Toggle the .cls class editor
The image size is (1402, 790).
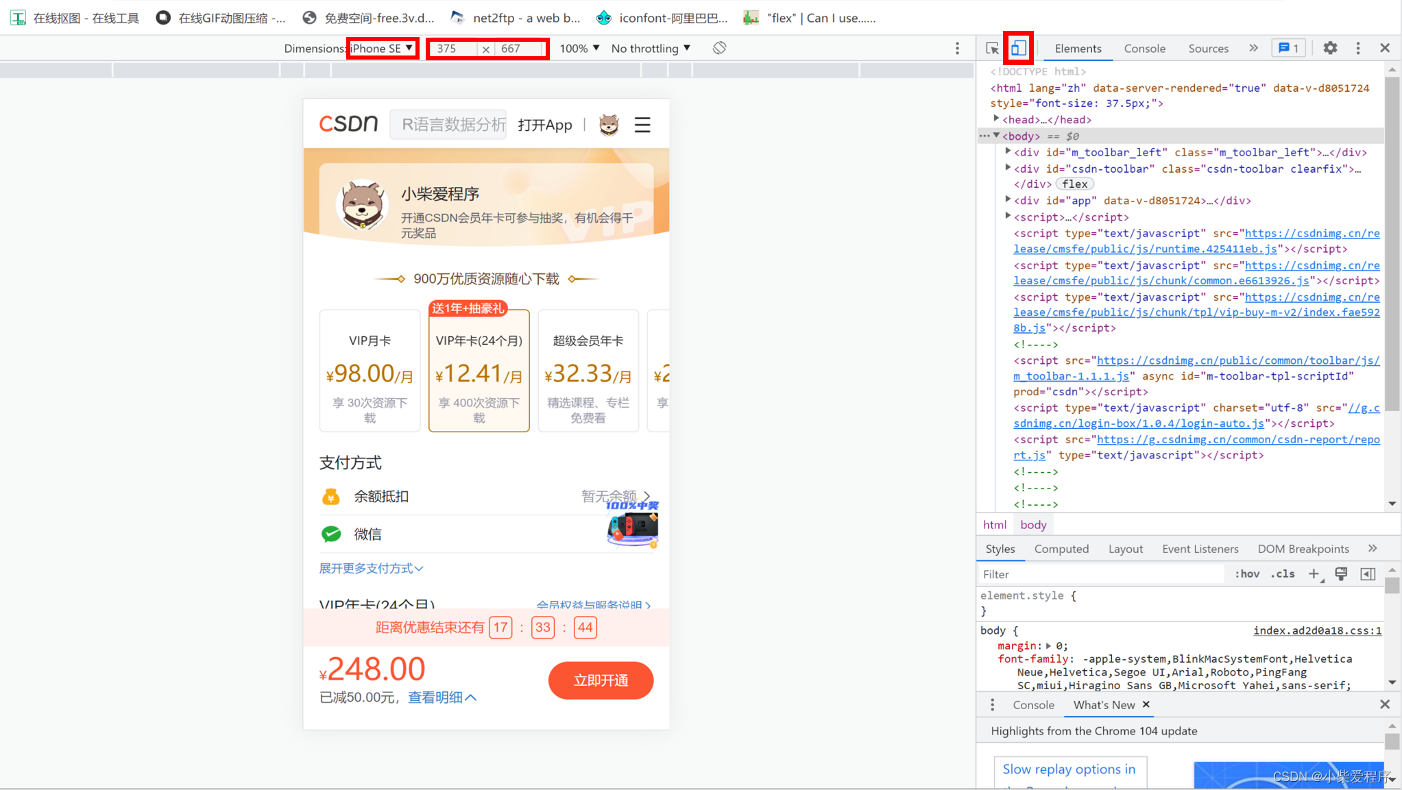(x=1283, y=574)
